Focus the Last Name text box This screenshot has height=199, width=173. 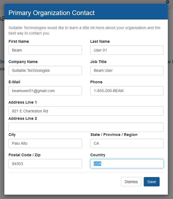(127, 50)
